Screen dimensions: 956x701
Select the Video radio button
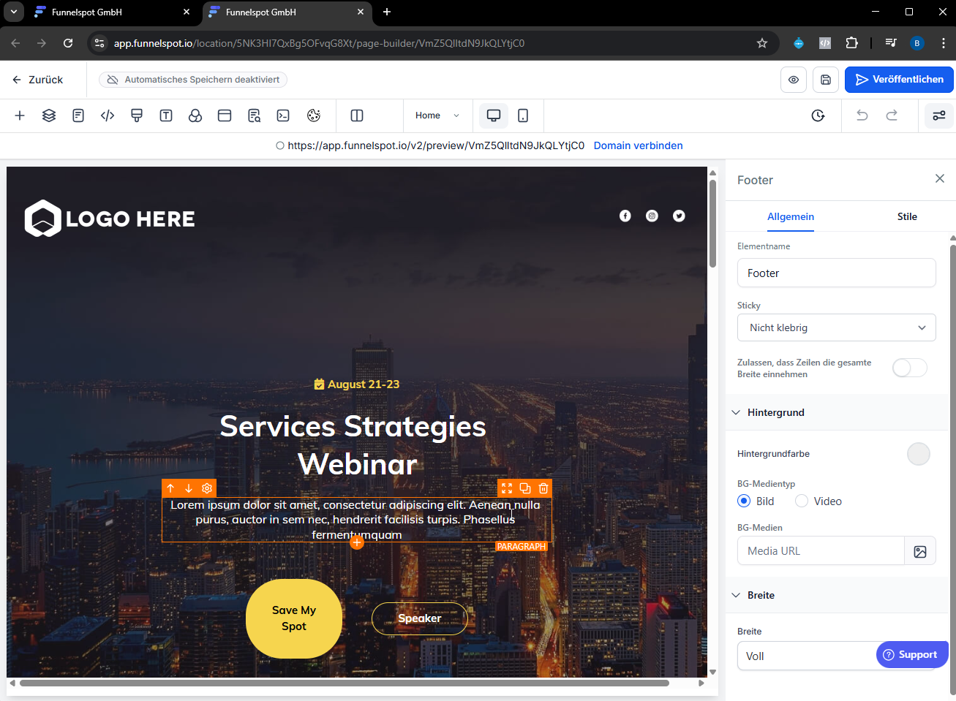coord(802,501)
